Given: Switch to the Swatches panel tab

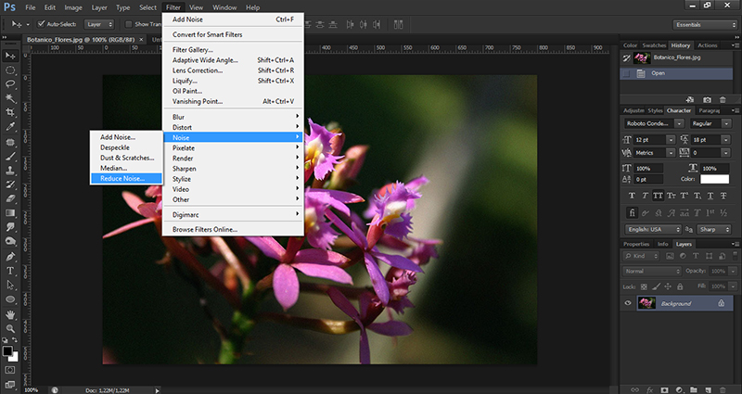Looking at the screenshot, I should coord(656,44).
